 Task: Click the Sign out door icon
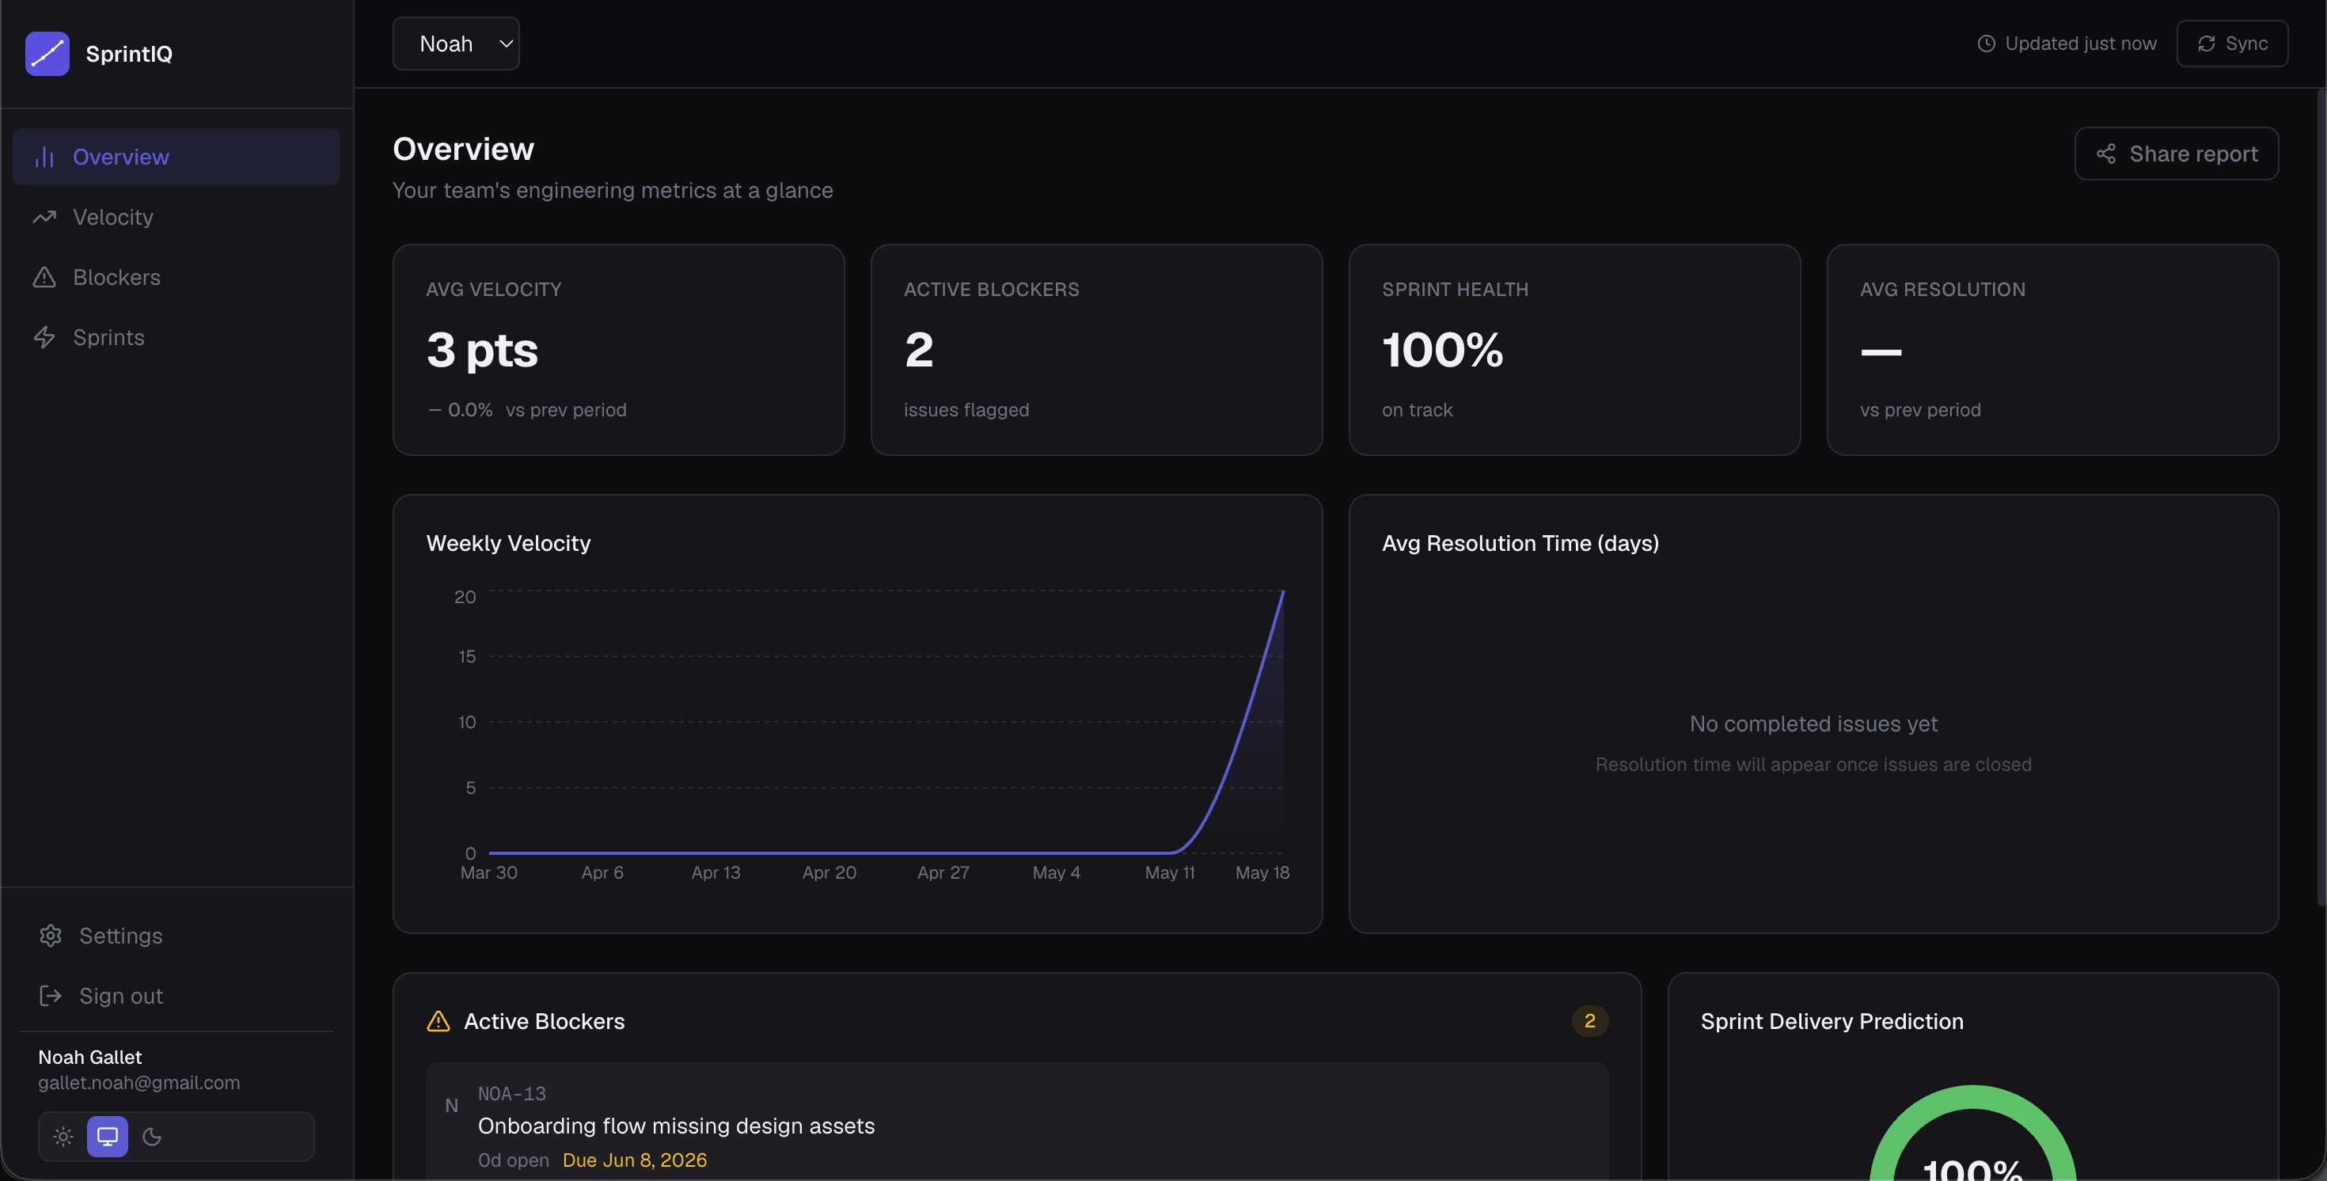pyautogui.click(x=51, y=996)
